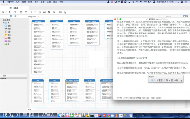This screenshot has height=119, width=190.
Task: Toggle the right sidebar pane button
Action: tap(187, 16)
